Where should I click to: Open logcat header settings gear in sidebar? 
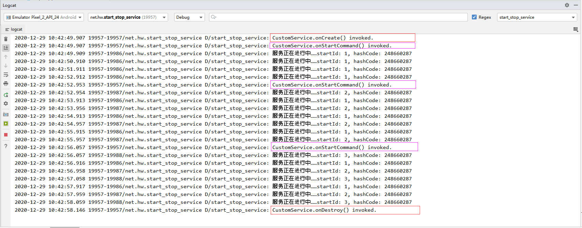point(6,103)
